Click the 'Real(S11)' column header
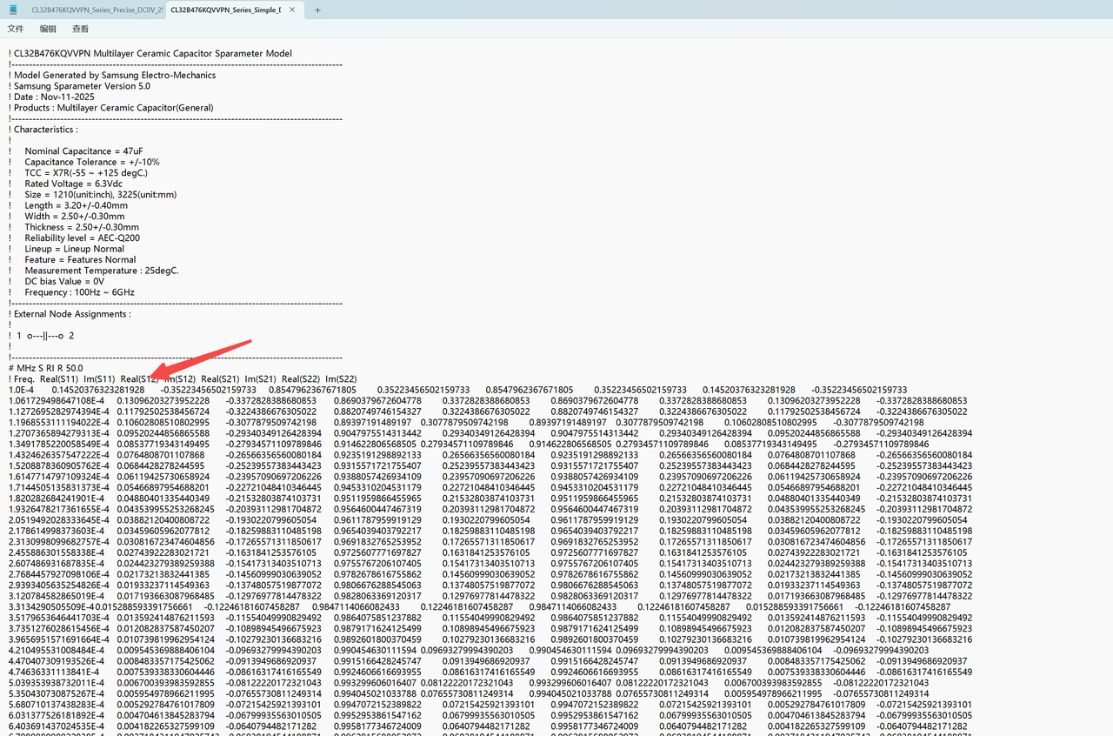Viewport: 1113px width, 736px height. tap(59, 379)
